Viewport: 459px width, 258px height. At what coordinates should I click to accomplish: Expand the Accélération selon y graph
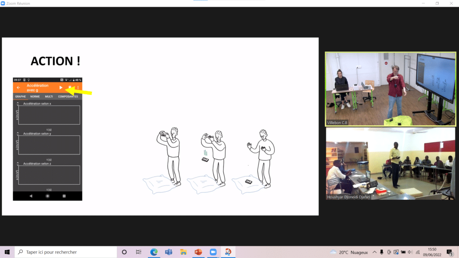18,134
